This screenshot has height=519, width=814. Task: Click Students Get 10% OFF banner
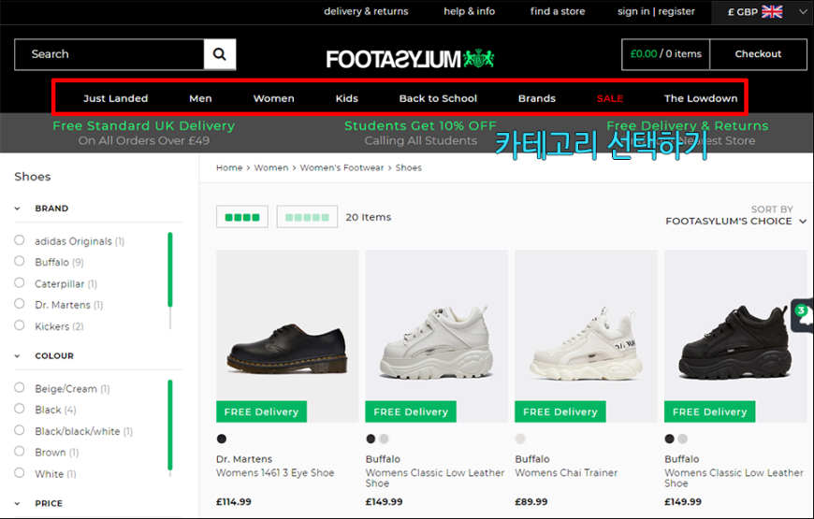point(420,133)
